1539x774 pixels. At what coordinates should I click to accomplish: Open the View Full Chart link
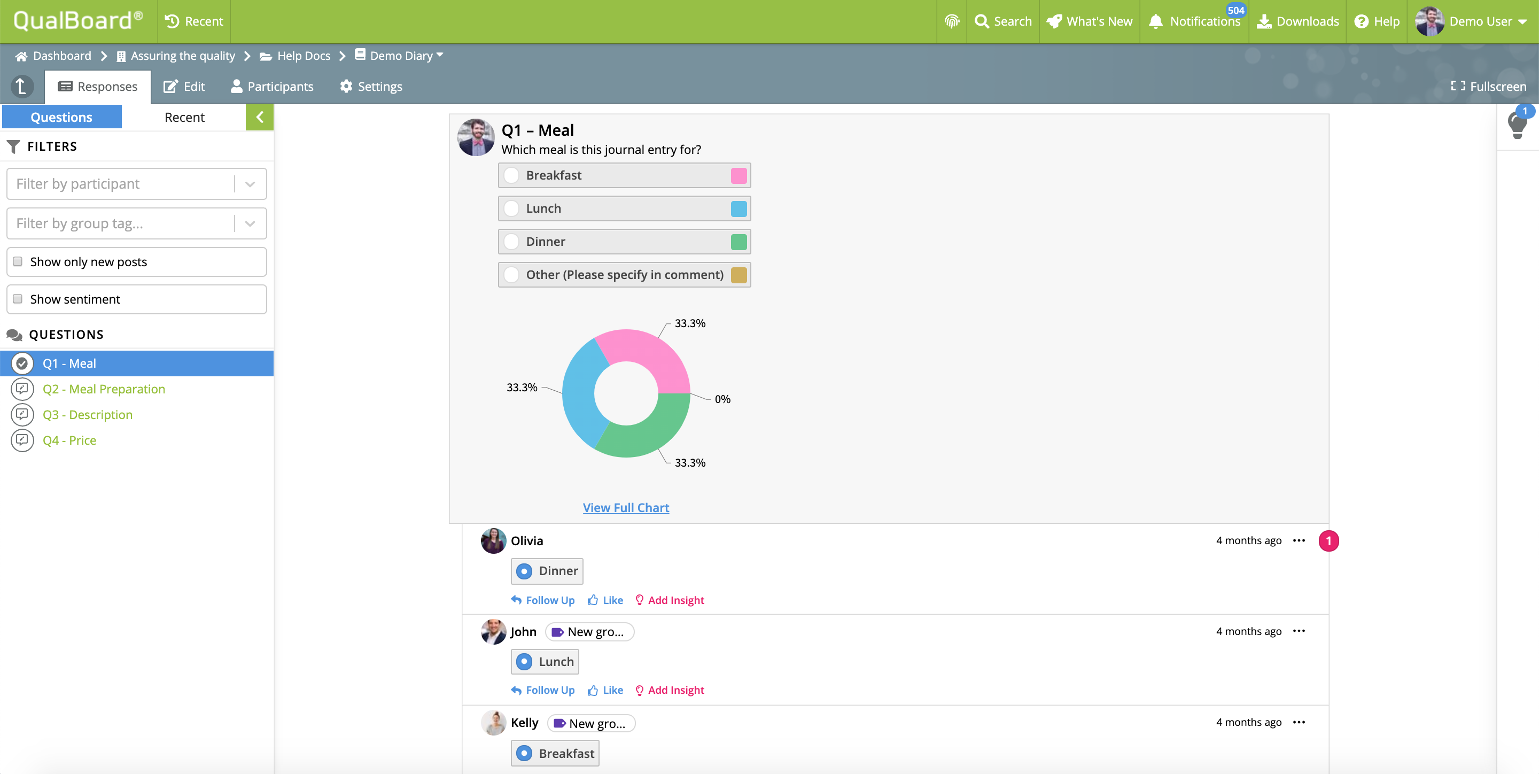(626, 507)
